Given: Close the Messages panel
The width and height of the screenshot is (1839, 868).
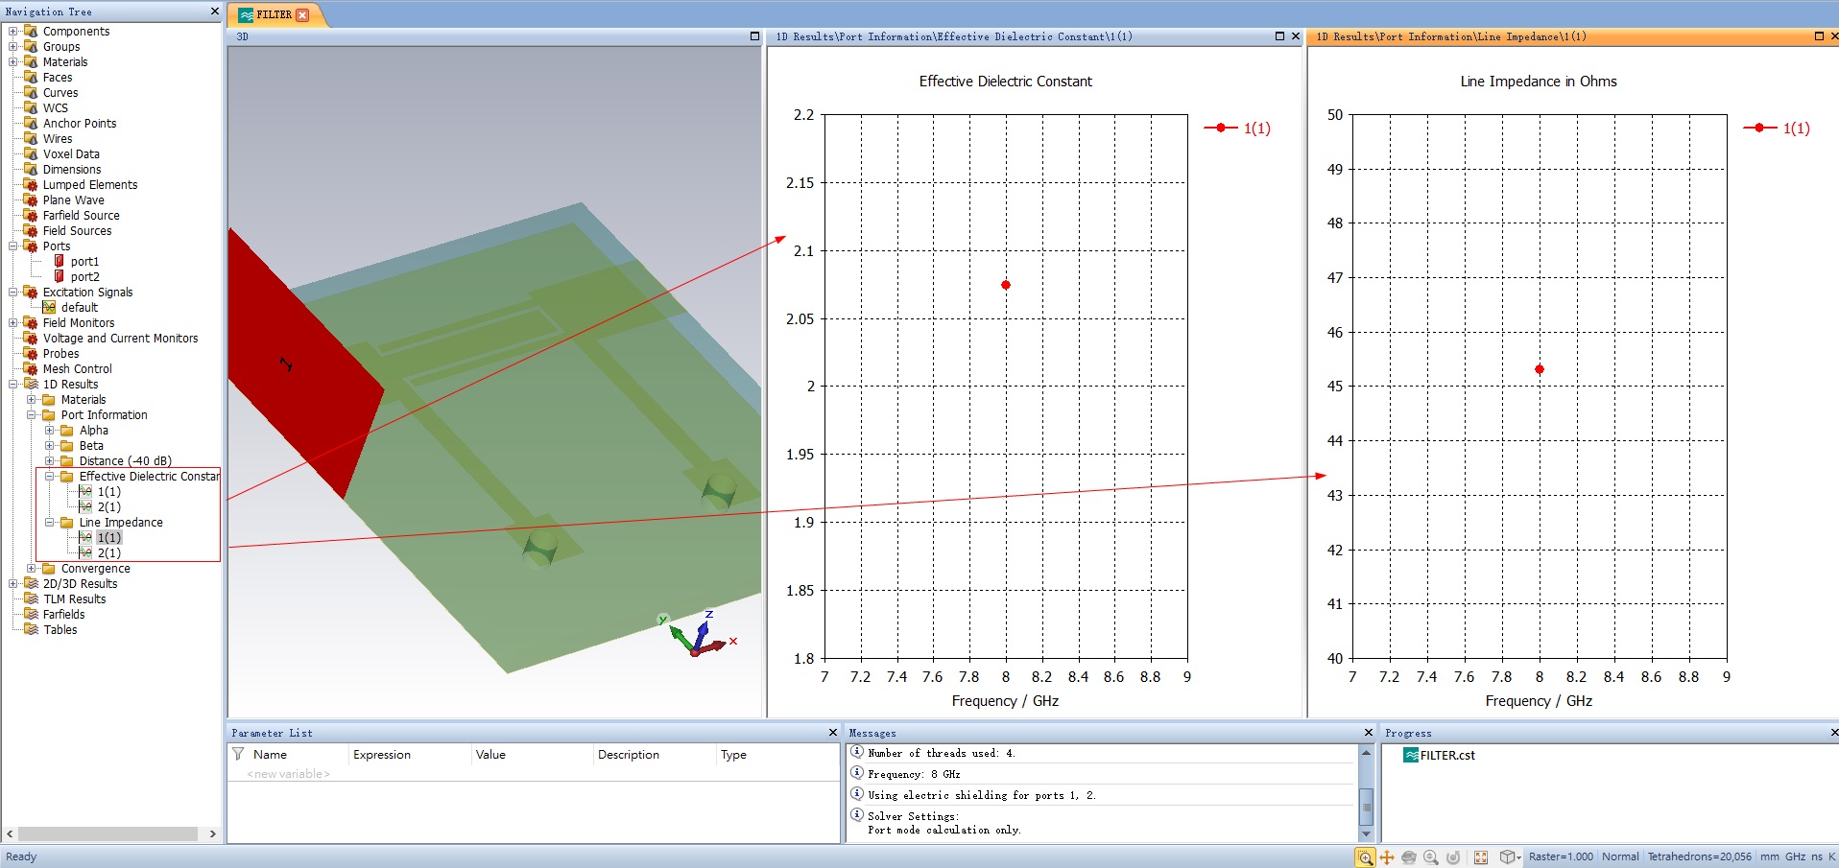Looking at the screenshot, I should click(1369, 733).
